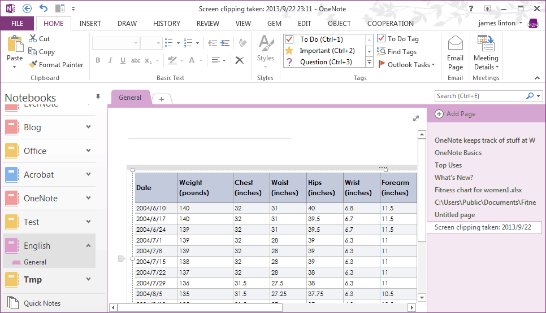Expand page to full view arrow

[416, 118]
